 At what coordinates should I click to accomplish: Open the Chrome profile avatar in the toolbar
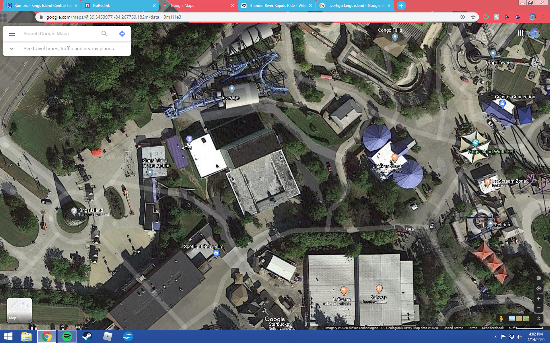click(x=532, y=17)
